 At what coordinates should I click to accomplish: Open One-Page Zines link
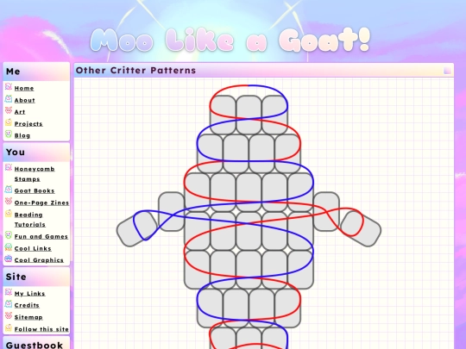(41, 203)
